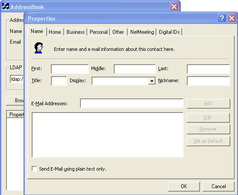
Task: Close the Properties dialog
Action: [232, 18]
